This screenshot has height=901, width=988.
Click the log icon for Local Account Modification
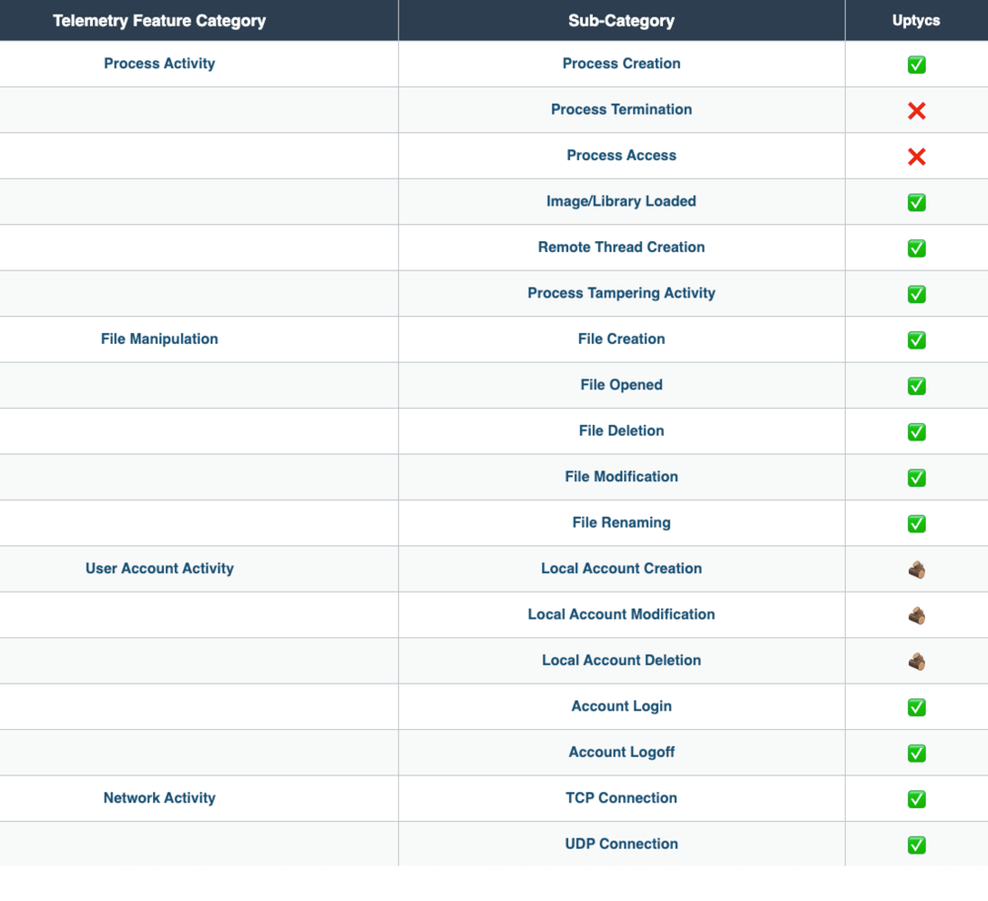tap(917, 615)
